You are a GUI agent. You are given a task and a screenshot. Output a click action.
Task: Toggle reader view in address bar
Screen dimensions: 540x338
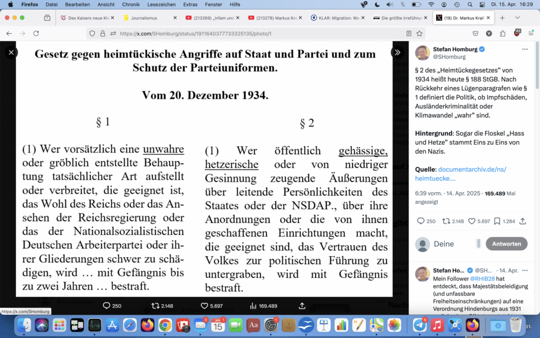point(409,33)
